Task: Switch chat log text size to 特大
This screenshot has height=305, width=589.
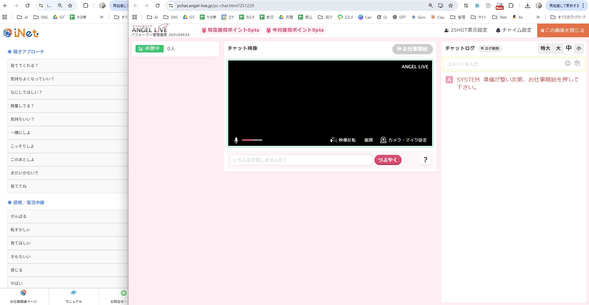Action: pyautogui.click(x=545, y=48)
